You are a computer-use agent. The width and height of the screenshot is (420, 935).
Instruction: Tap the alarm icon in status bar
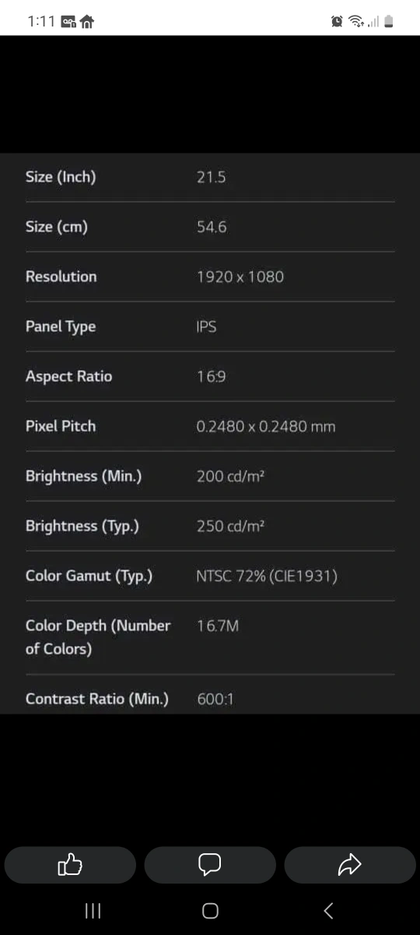pyautogui.click(x=337, y=22)
